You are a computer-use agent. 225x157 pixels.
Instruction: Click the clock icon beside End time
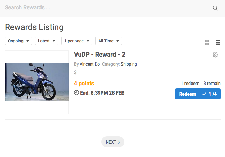point(76,92)
